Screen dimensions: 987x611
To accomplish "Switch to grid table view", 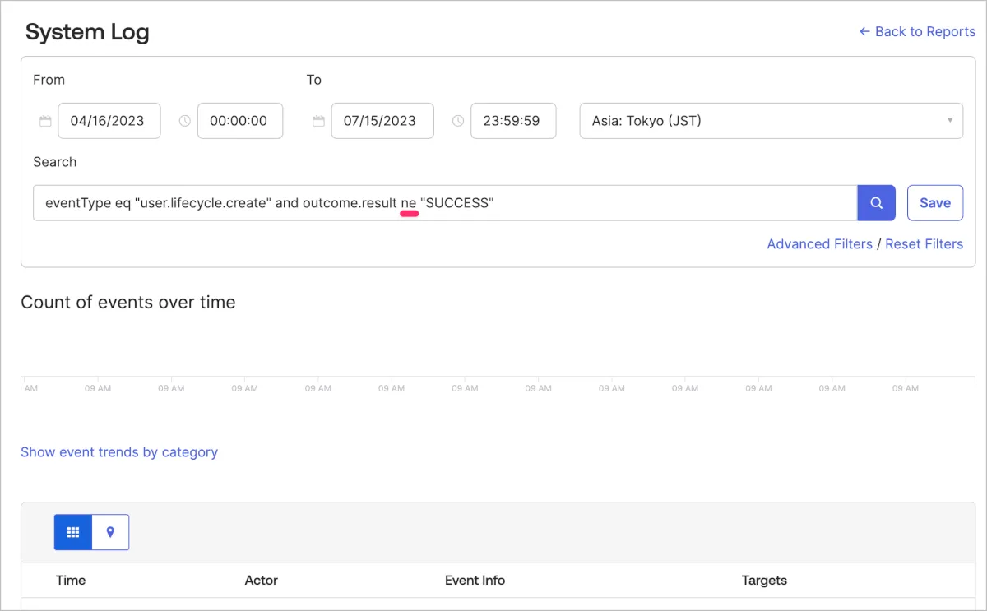I will tap(73, 532).
